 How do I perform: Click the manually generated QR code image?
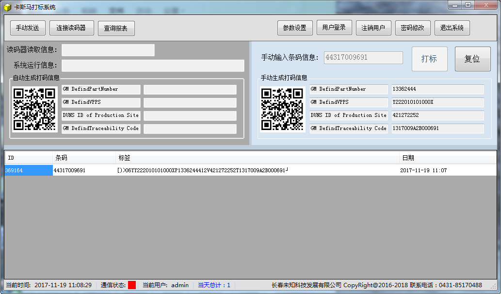[x=283, y=109]
